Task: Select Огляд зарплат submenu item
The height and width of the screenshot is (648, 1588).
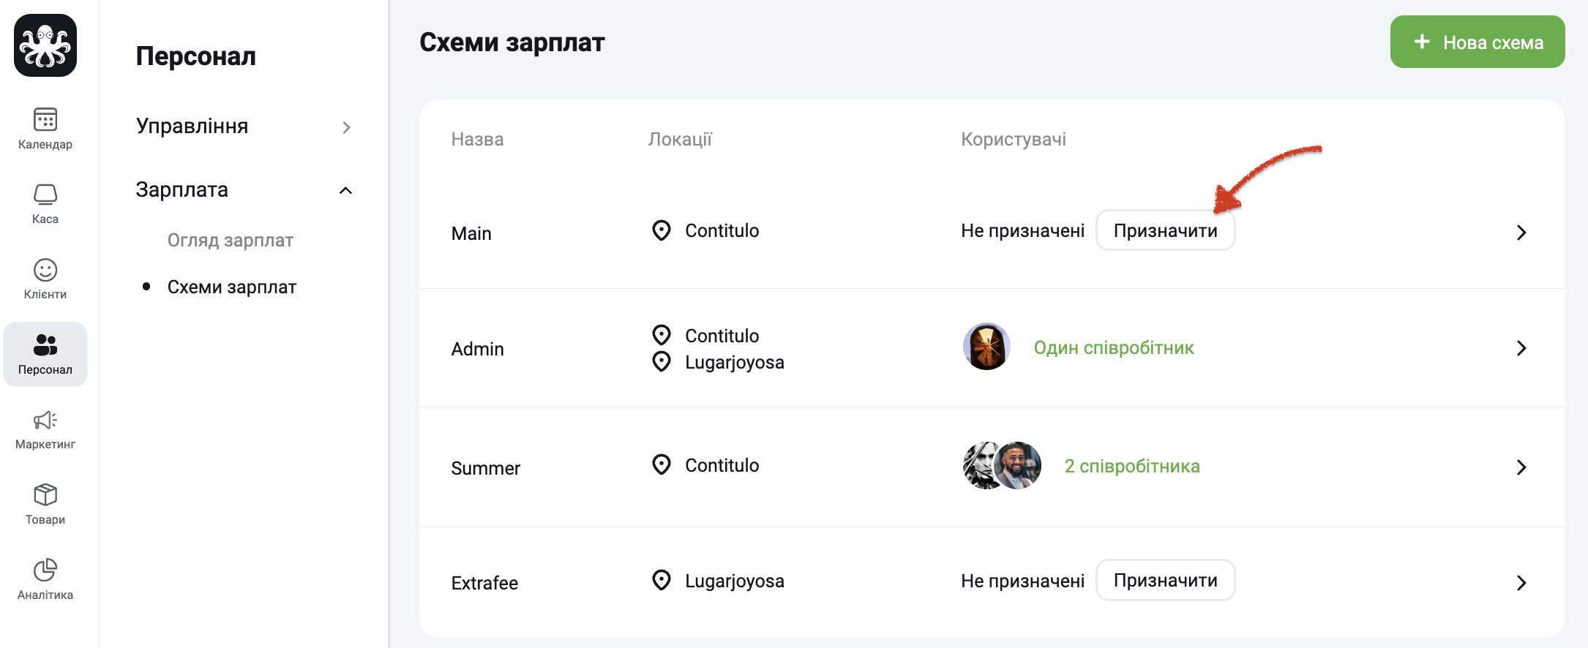Action: pyautogui.click(x=231, y=241)
